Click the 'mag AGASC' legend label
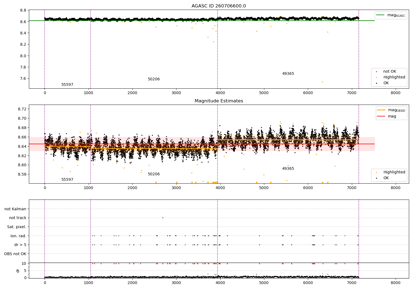Viewport: 413px width, 289px height. [396, 15]
